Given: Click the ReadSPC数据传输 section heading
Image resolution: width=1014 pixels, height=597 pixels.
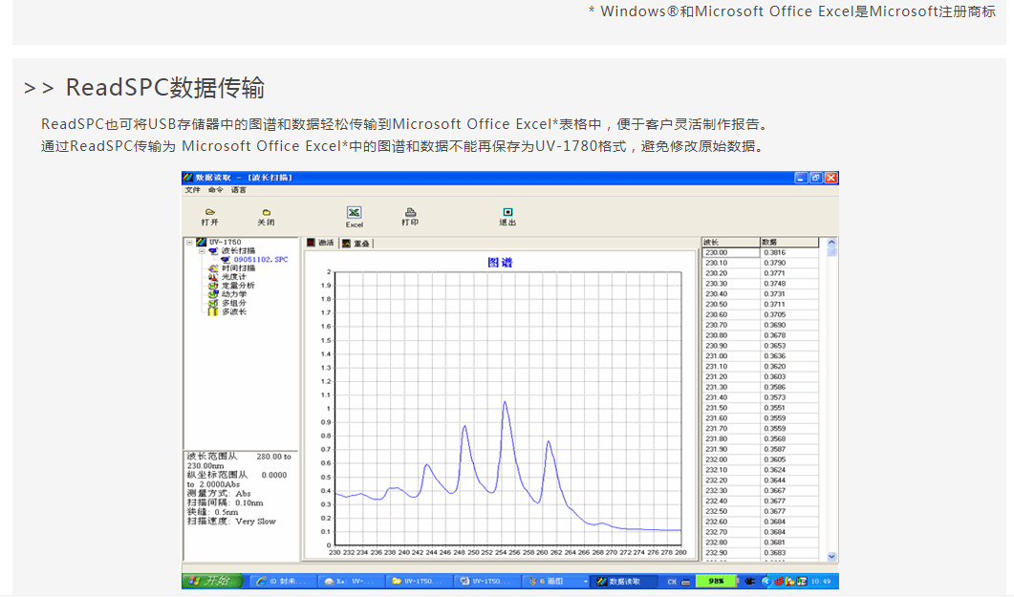Looking at the screenshot, I should [165, 88].
